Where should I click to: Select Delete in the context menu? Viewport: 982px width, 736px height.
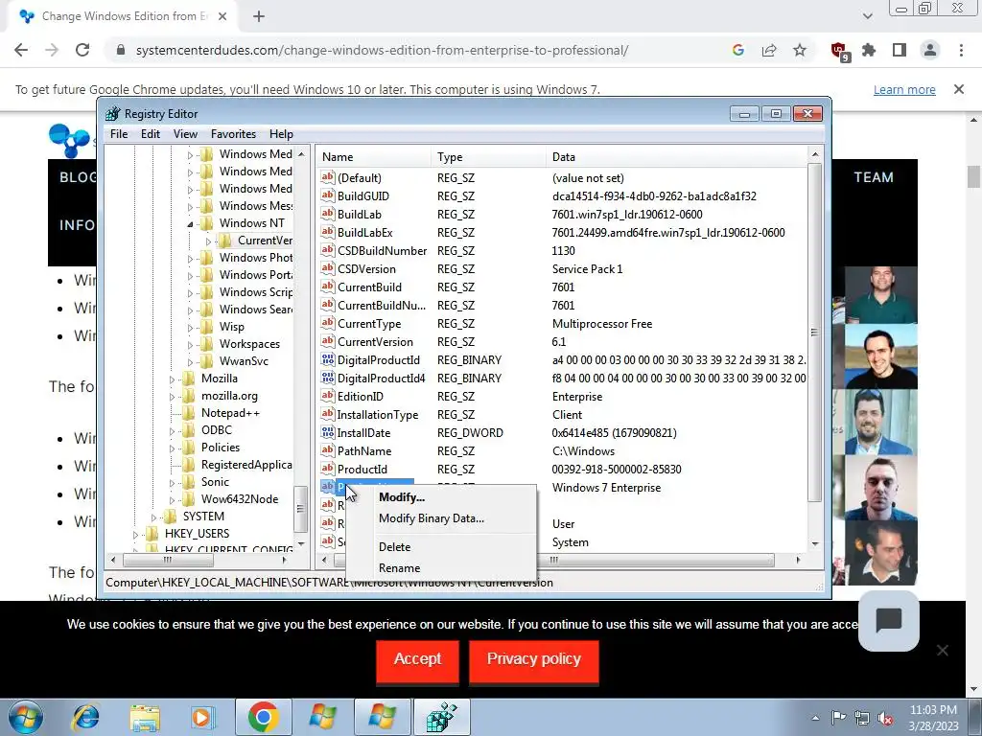click(394, 547)
